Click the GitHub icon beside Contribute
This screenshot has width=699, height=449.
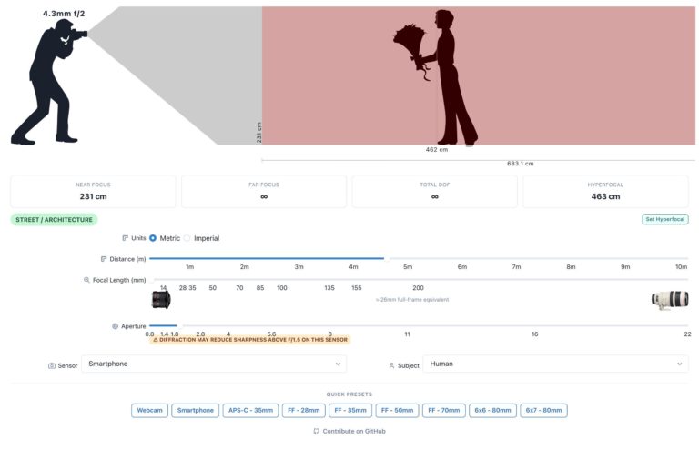(316, 431)
